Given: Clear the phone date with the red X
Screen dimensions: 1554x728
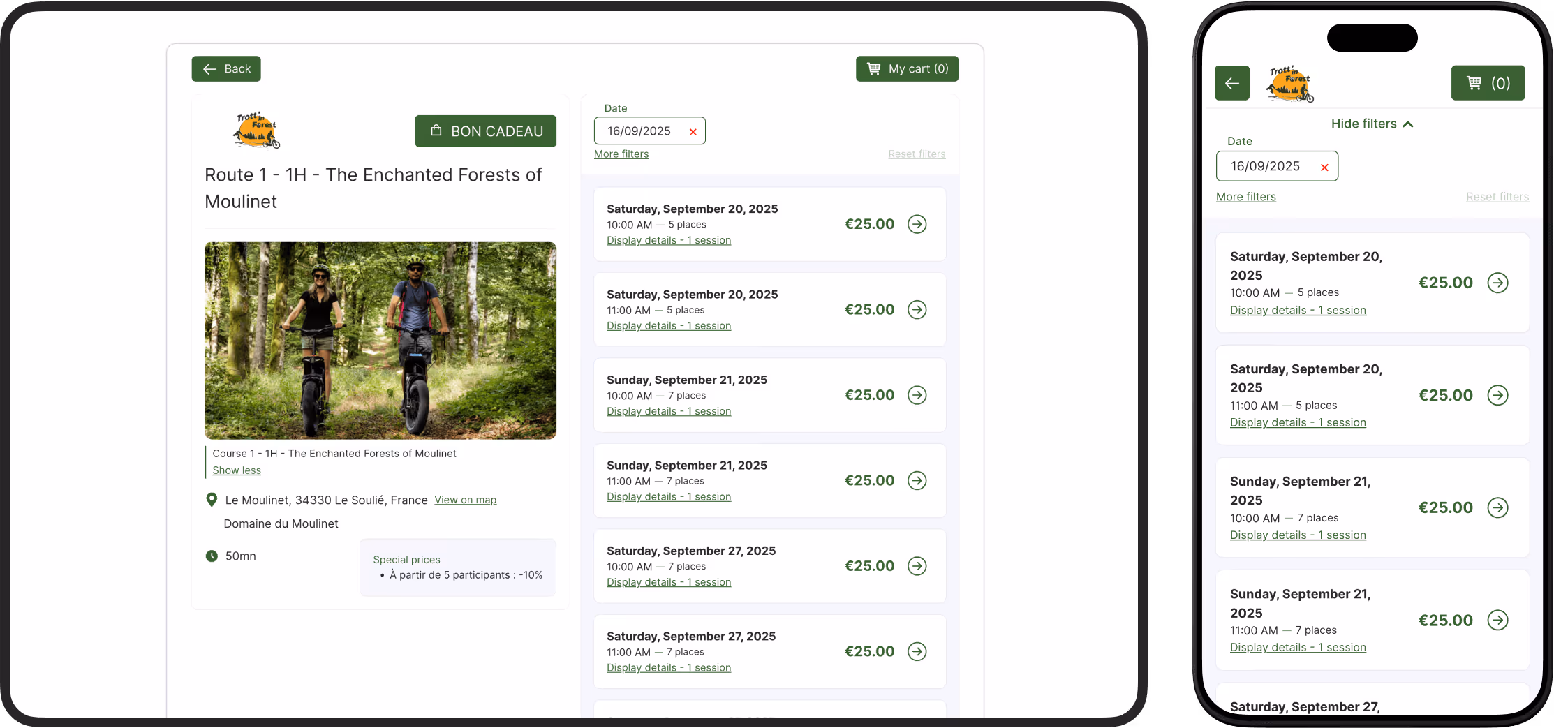Looking at the screenshot, I should (1324, 168).
